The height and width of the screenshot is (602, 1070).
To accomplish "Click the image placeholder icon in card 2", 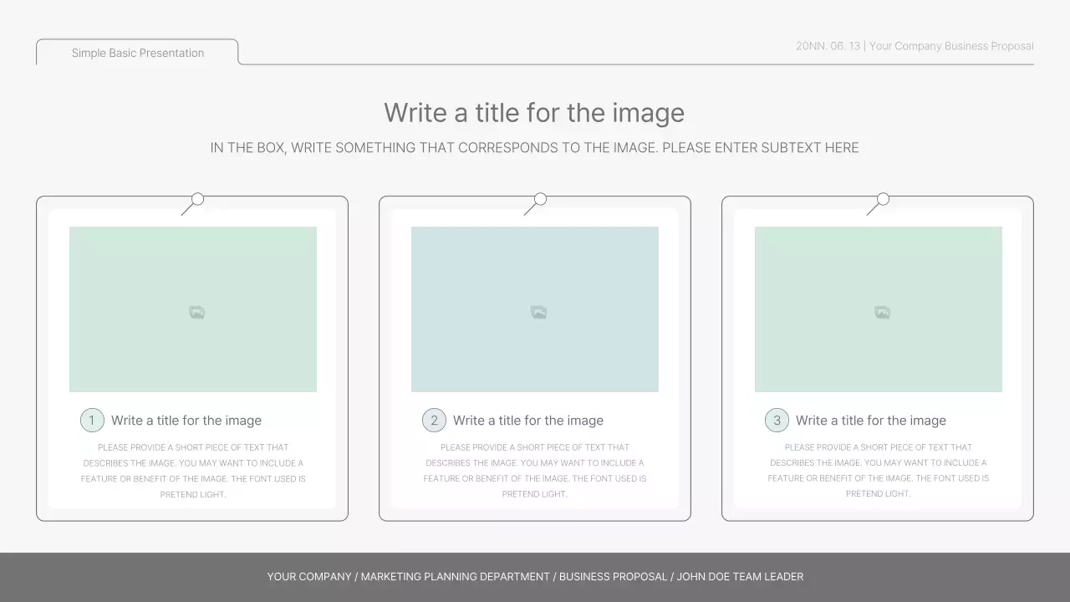I will [x=538, y=311].
